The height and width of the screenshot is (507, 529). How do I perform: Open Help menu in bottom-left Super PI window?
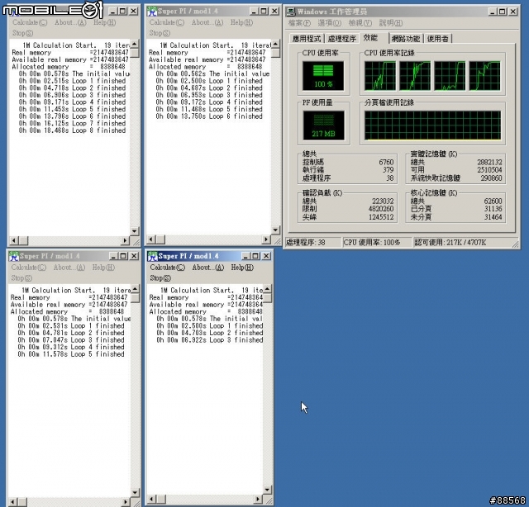point(103,268)
